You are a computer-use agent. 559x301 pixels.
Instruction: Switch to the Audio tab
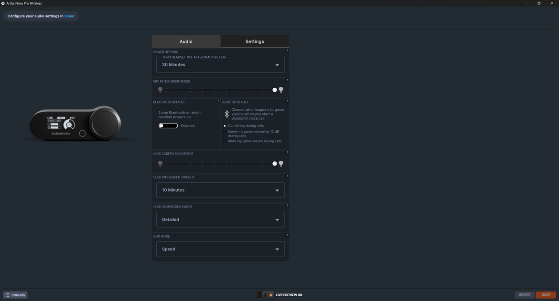(186, 42)
